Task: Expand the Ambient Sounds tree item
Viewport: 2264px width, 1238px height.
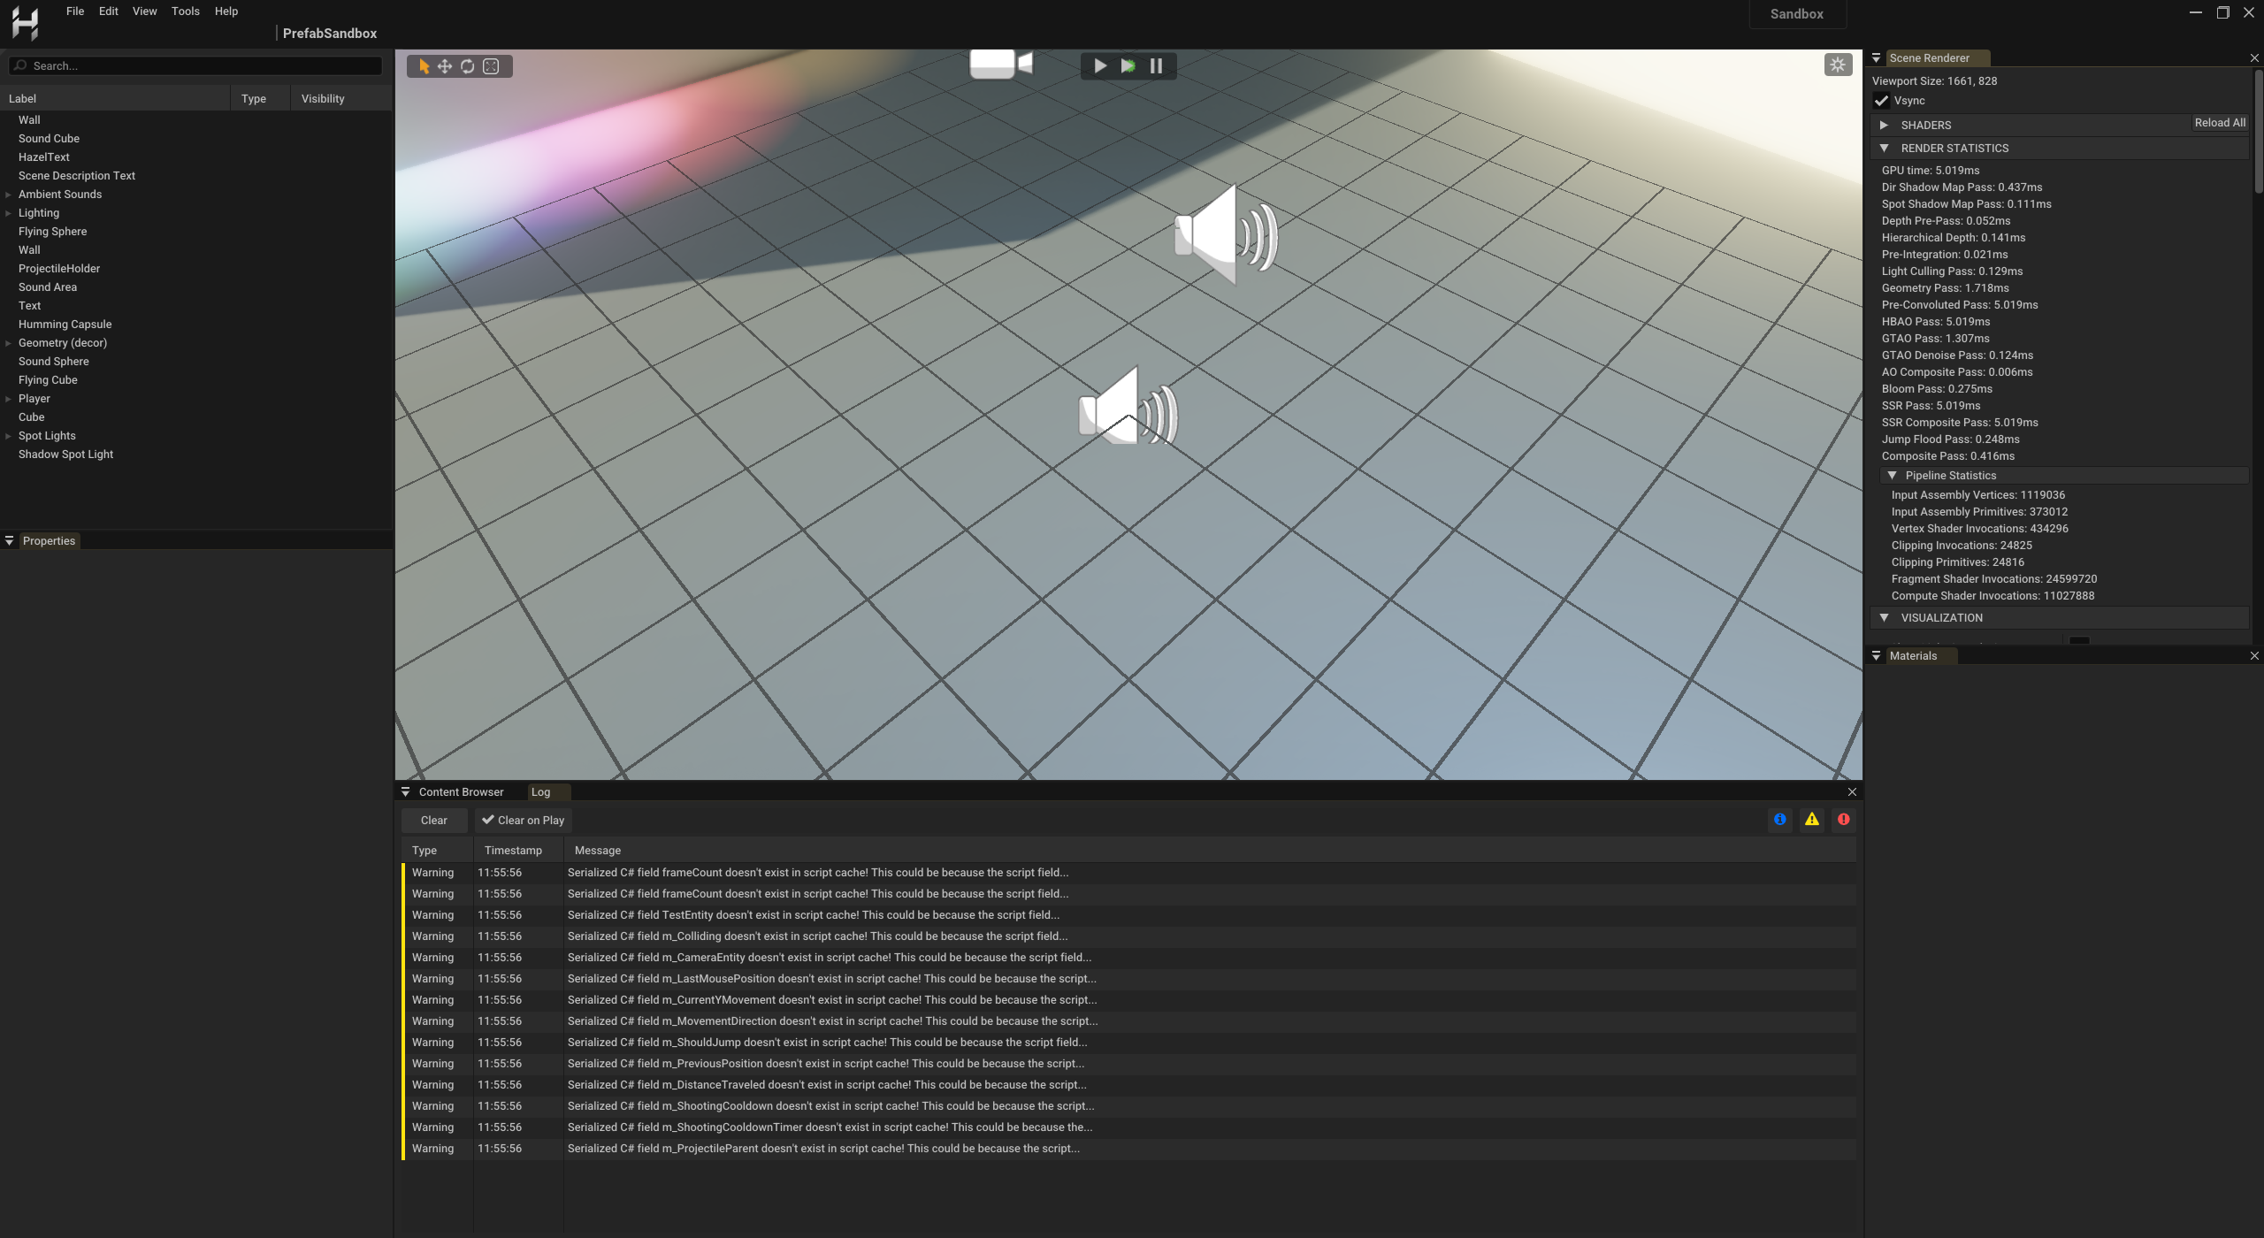Action: click(x=8, y=194)
